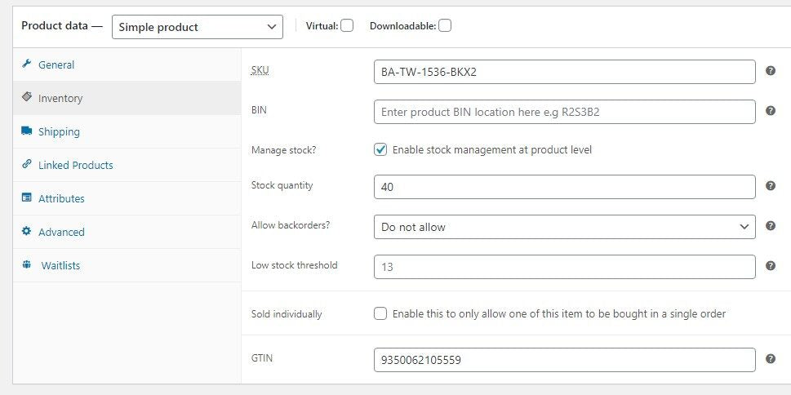
Task: Click the wrench icon for General
Action: 26,64
